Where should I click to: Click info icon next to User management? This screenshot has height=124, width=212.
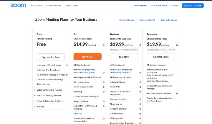click(x=104, y=82)
